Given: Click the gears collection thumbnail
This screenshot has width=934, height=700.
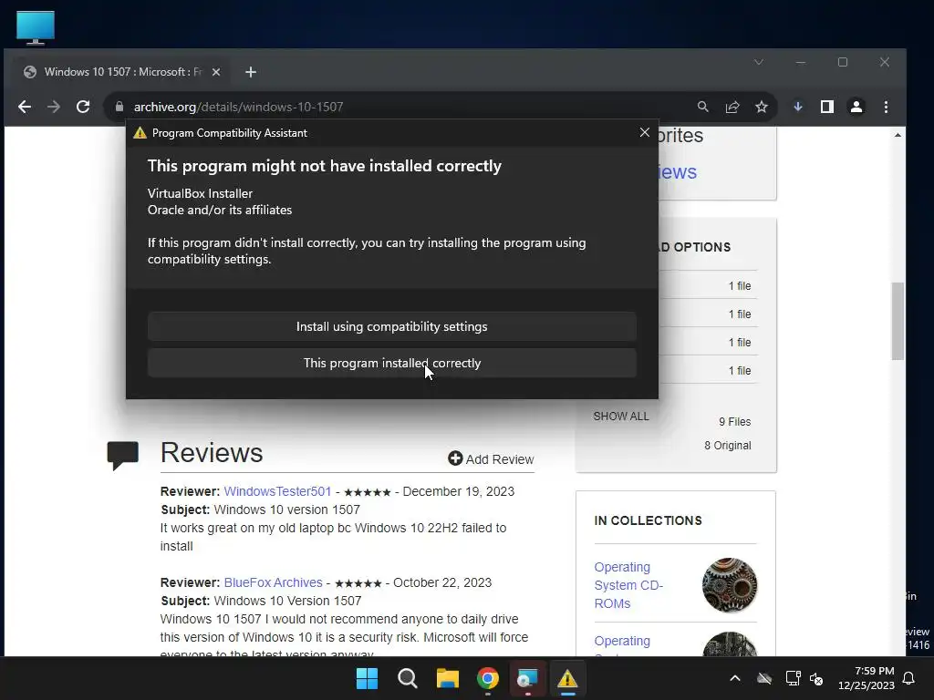Looking at the screenshot, I should click(x=729, y=585).
